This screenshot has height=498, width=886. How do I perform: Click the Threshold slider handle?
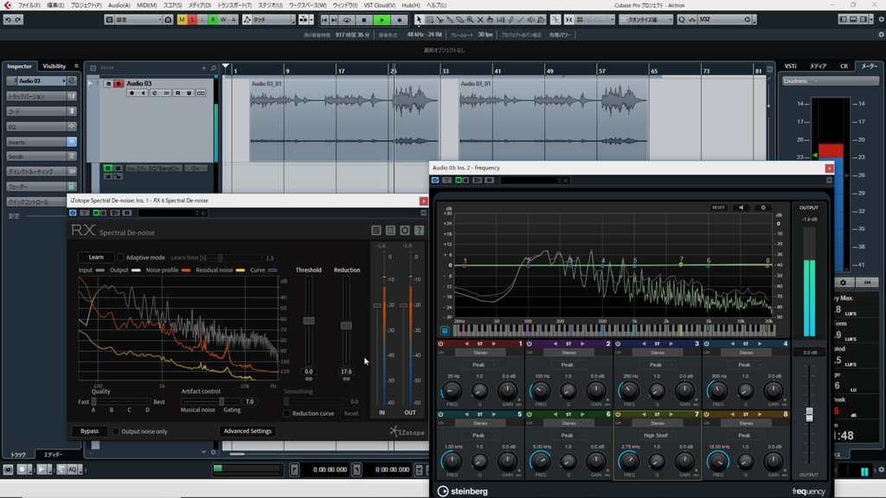coord(309,321)
